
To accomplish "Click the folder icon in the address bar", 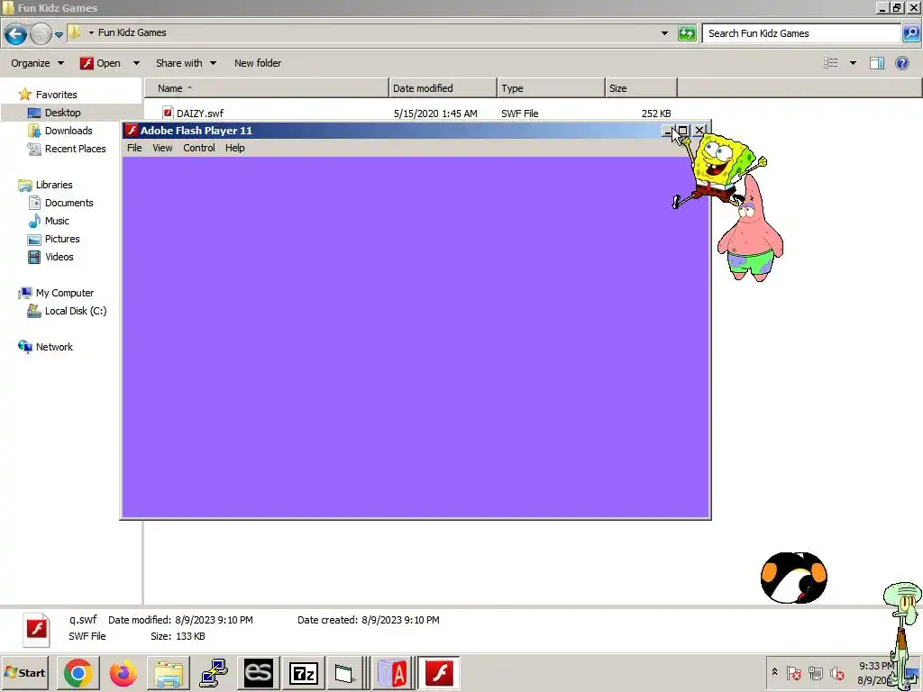I will tap(75, 32).
